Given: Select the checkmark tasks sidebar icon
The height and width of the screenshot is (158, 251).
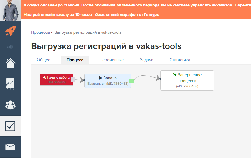Looking at the screenshot, I should coord(10,126).
